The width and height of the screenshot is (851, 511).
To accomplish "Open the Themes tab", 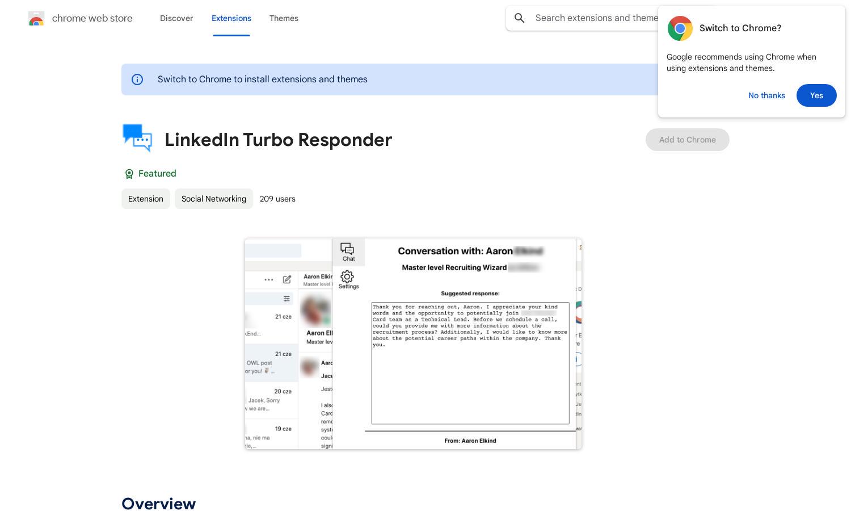I will pos(284,18).
